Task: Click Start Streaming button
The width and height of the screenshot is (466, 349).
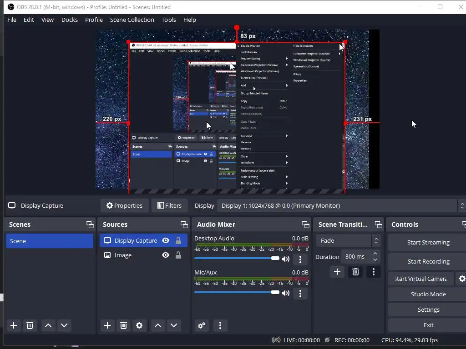Action: tap(428, 243)
